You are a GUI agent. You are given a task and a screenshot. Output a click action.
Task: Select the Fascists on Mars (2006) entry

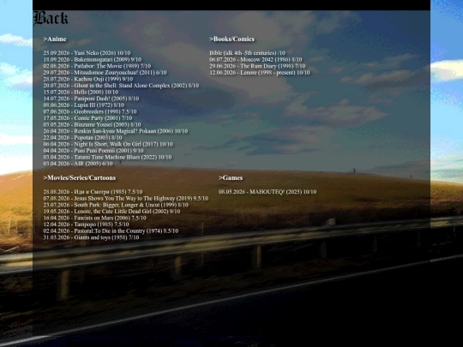point(95,218)
